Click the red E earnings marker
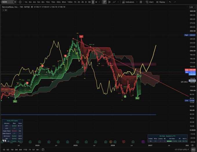This screenshot has width=197, height=152. tap(124, 142)
